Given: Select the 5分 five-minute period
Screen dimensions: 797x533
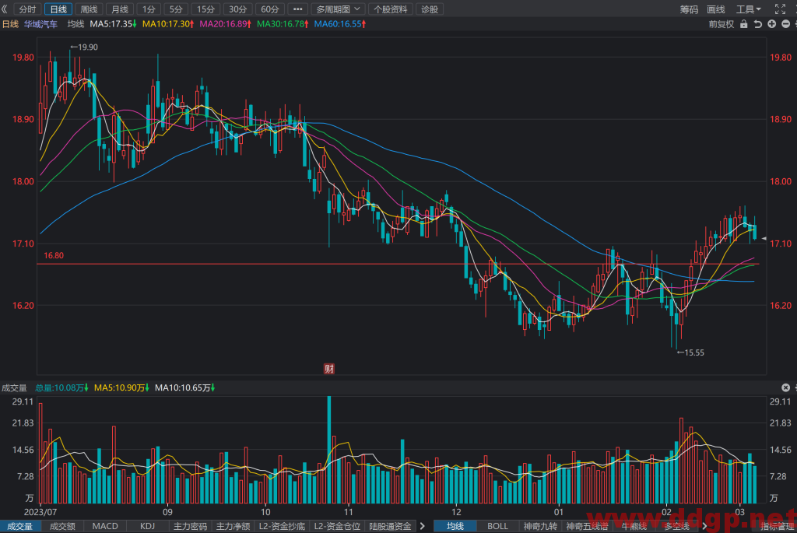Looking at the screenshot, I should tap(176, 9).
